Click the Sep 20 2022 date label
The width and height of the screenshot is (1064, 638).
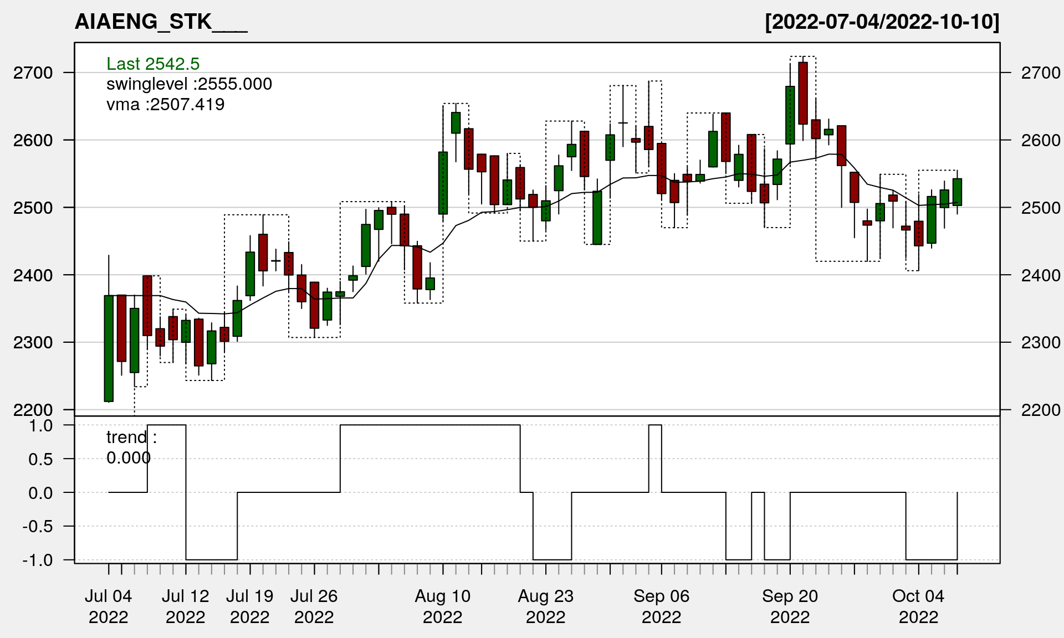point(790,606)
